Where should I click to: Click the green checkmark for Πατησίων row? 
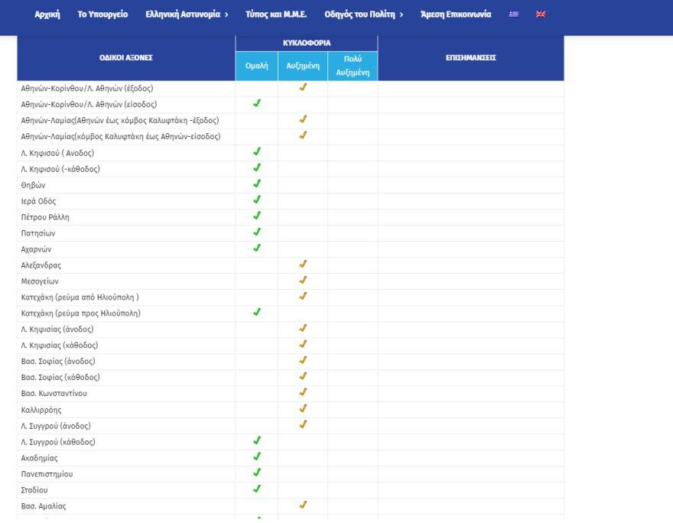tap(257, 232)
